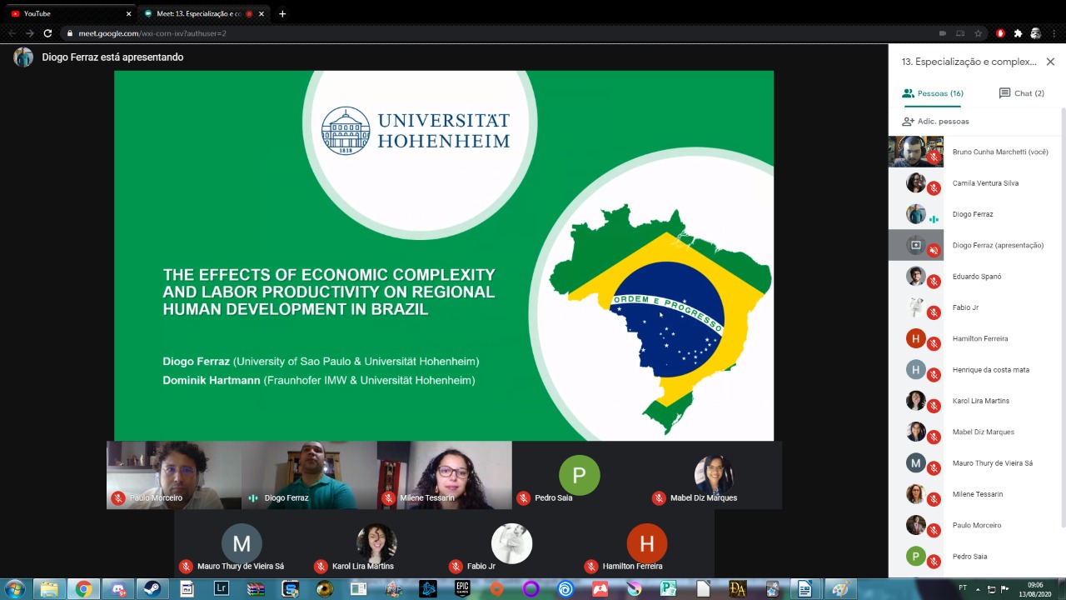Open Dragon Age (DA) icon in taskbar

coord(737,589)
